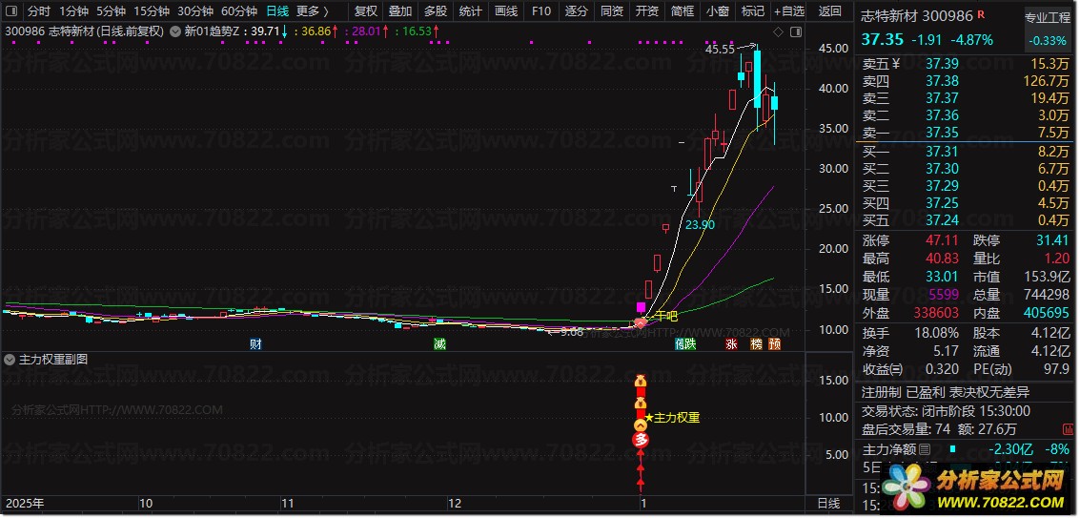This screenshot has width=1080, height=518.
Task: Open the 统计 statistics tool
Action: coord(471,11)
